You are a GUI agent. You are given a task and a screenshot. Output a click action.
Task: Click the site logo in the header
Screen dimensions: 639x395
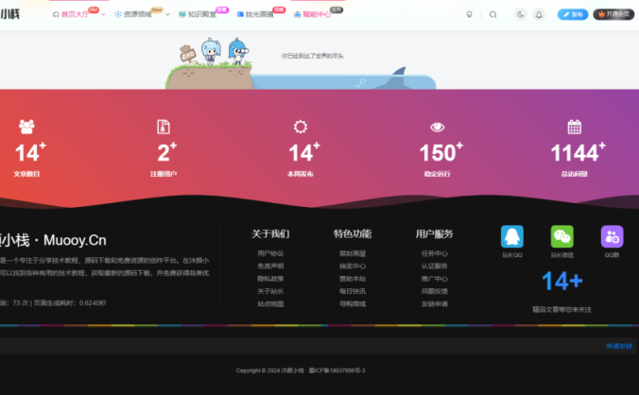[x=9, y=15]
